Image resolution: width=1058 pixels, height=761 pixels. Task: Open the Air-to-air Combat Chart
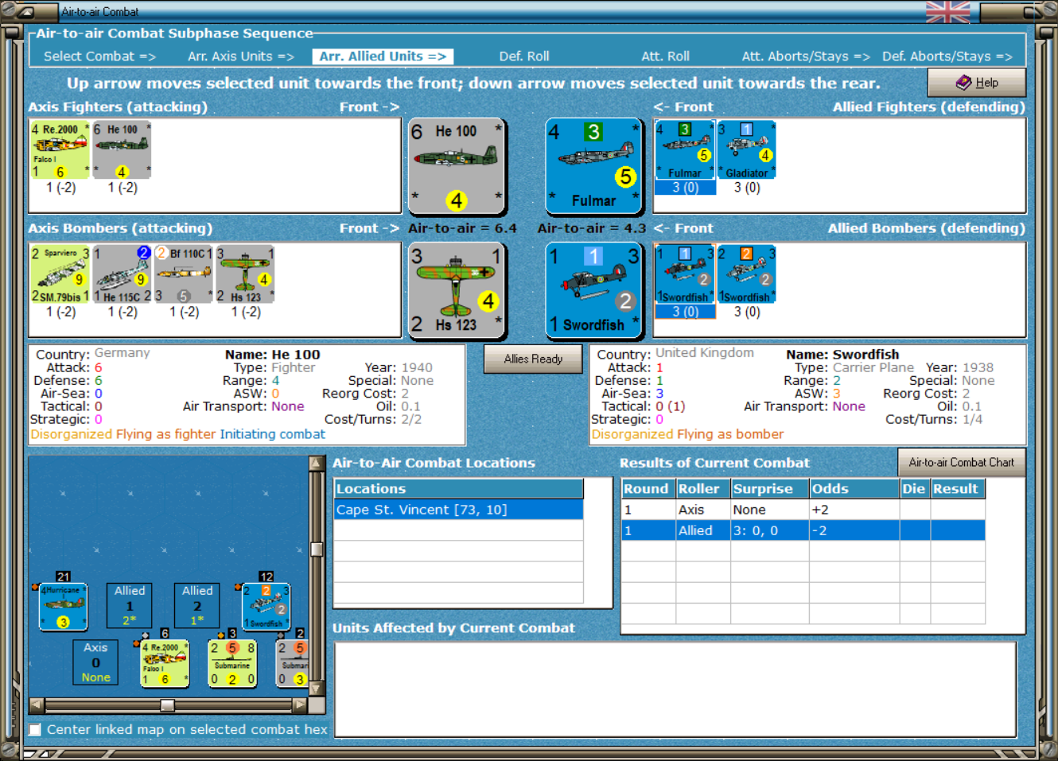tap(962, 463)
